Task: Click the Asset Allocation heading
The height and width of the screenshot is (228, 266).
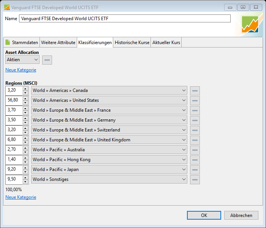Action: [x=22, y=52]
